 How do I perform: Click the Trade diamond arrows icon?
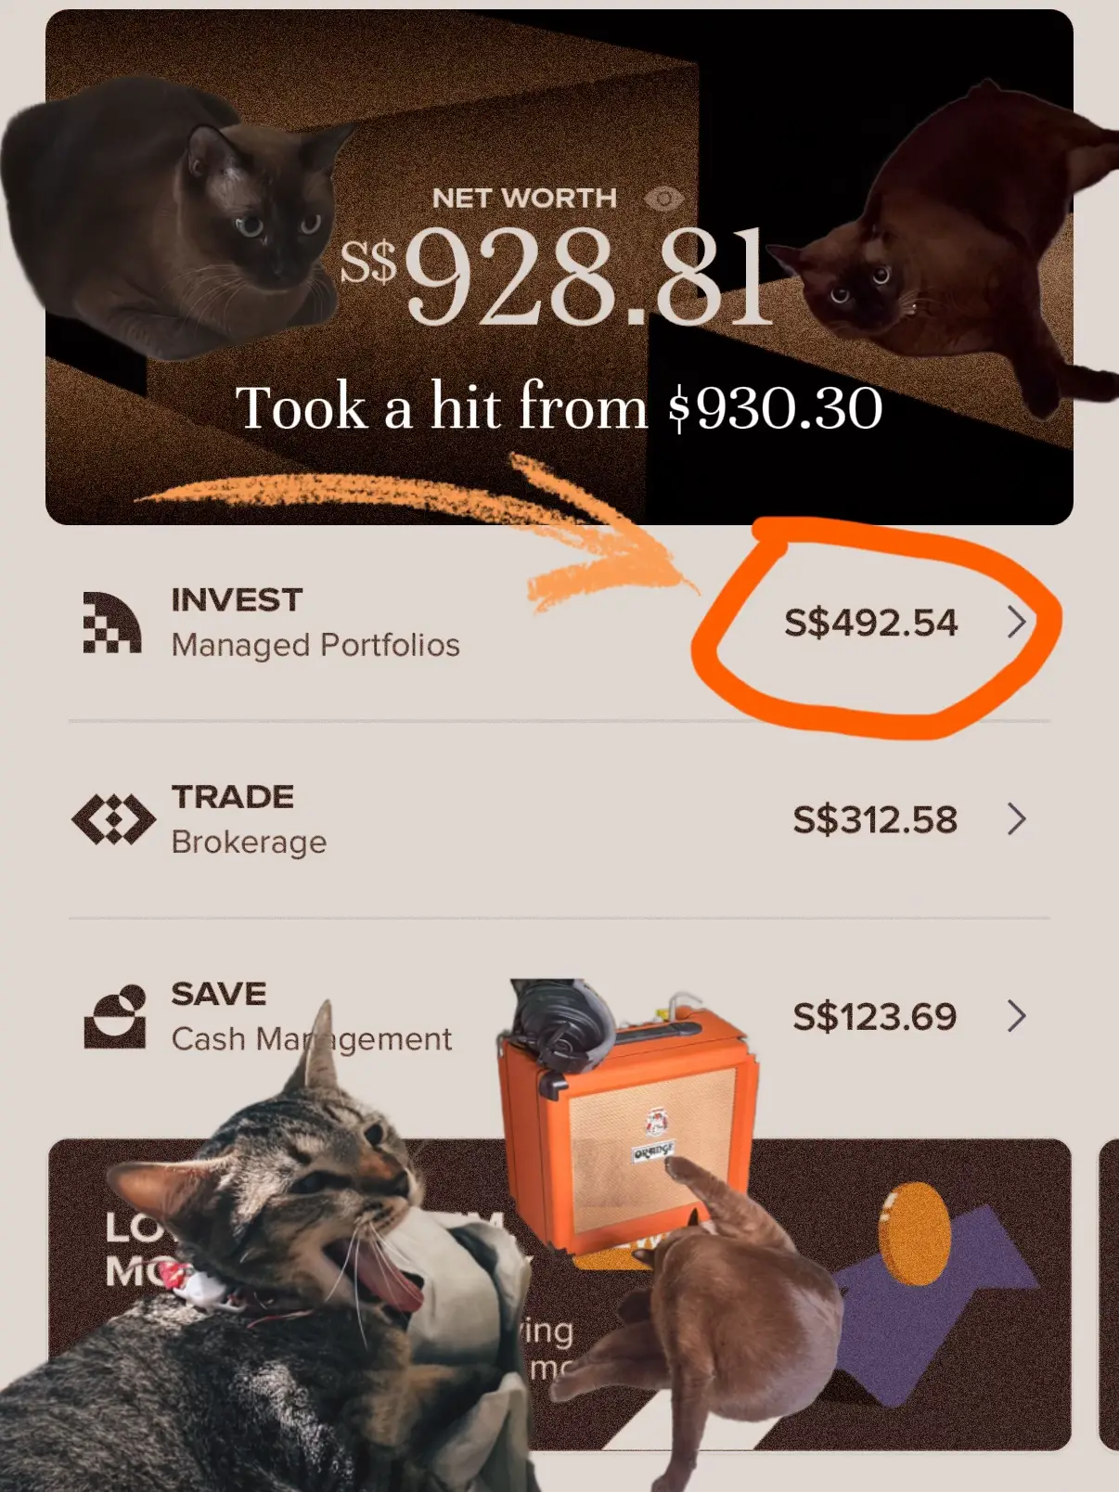point(113,820)
